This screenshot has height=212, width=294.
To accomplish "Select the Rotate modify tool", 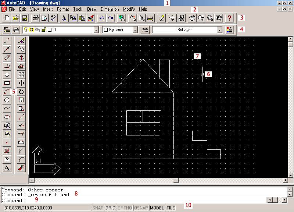I will (21, 92).
